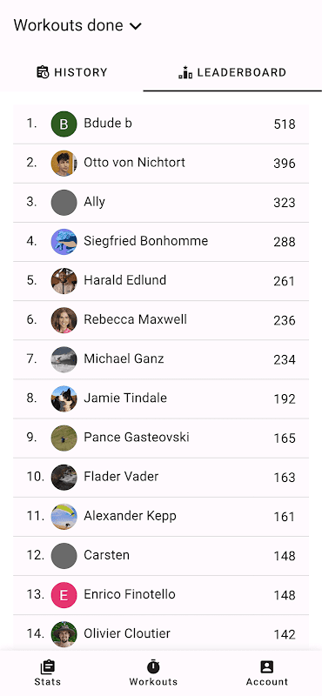The height and width of the screenshot is (696, 322).
Task: Tap Ally's gray placeholder avatar
Action: point(64,203)
